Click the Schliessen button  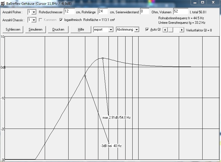[13, 29]
